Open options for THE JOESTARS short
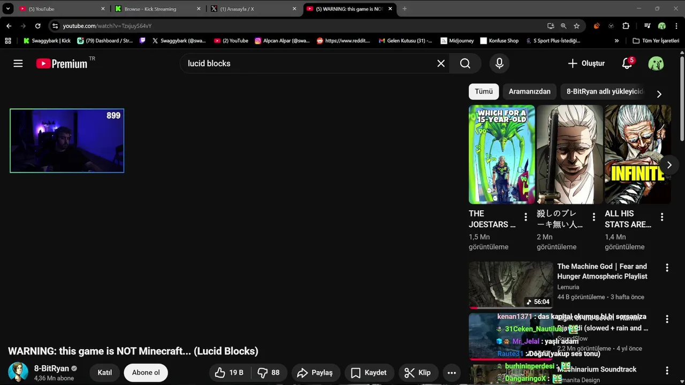This screenshot has width=685, height=385. click(x=526, y=217)
